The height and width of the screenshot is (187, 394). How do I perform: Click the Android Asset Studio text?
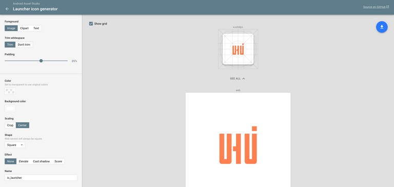pos(26,4)
